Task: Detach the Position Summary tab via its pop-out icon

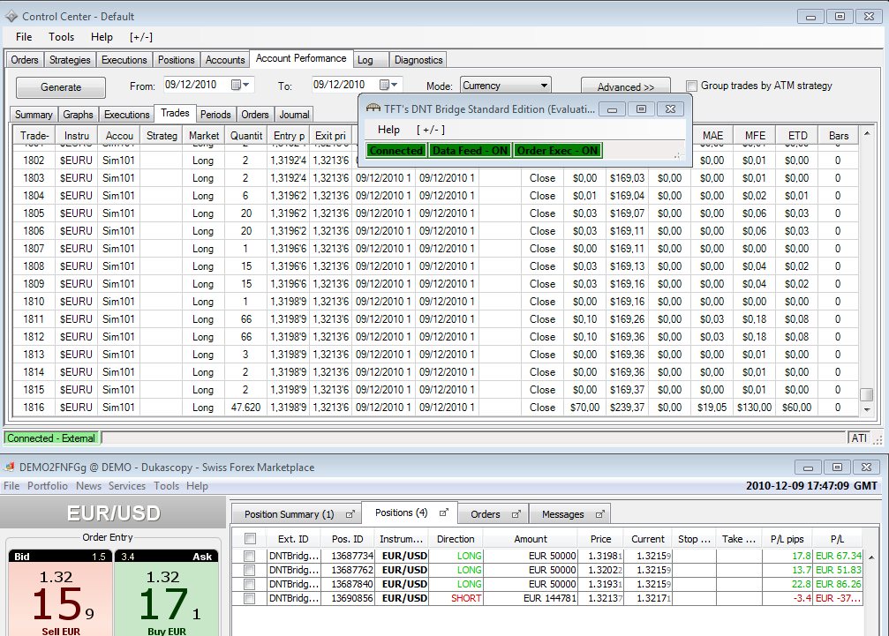Action: tap(350, 514)
